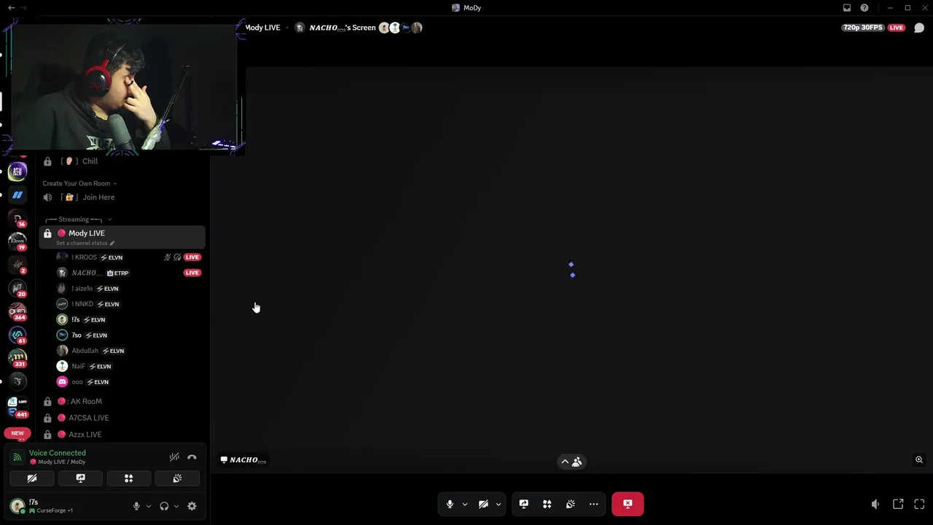This screenshot has height=525, width=933.
Task: Click the 720p 30FPS quality badge
Action: (x=862, y=28)
